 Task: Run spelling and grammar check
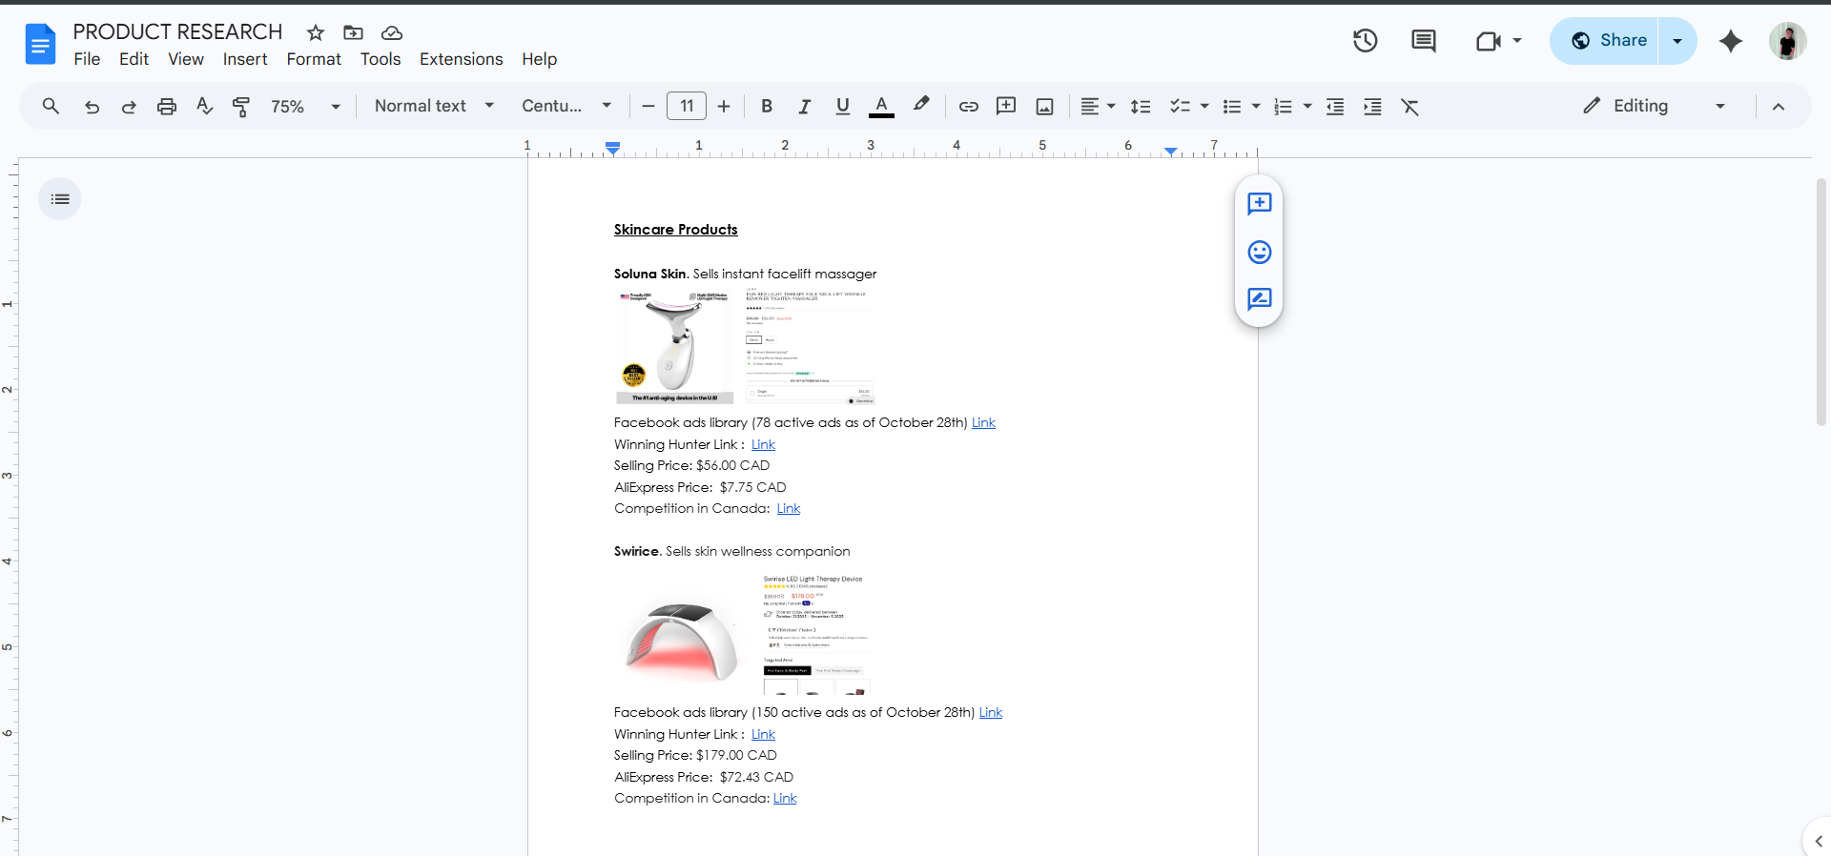[x=204, y=106]
